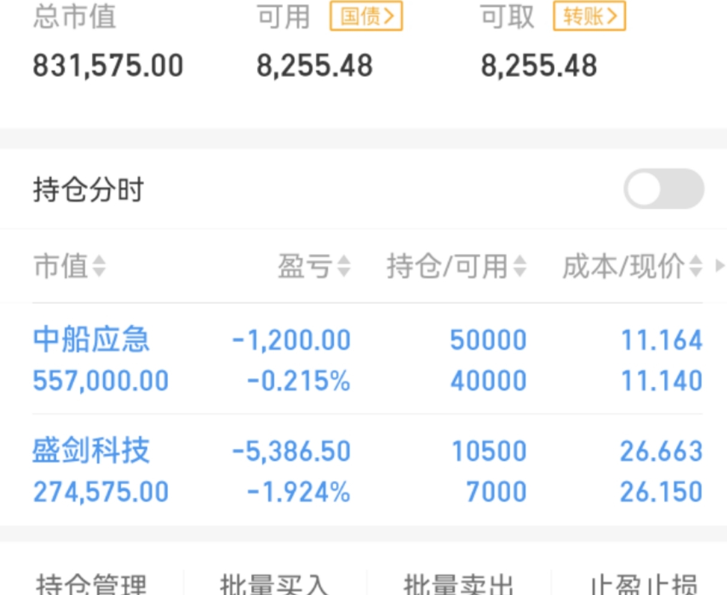Click the market value 557,000.00
727x595 pixels.
101,381
